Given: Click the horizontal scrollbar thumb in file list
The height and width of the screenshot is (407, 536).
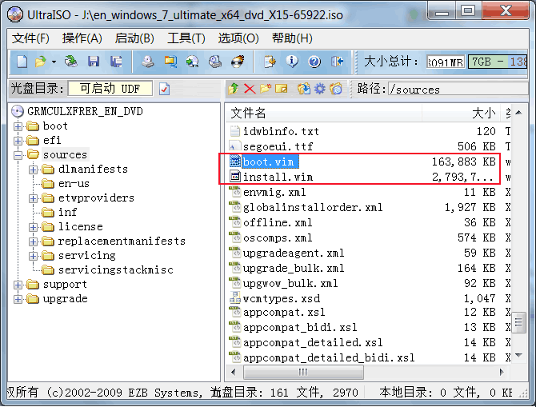Looking at the screenshot, I should [303, 372].
